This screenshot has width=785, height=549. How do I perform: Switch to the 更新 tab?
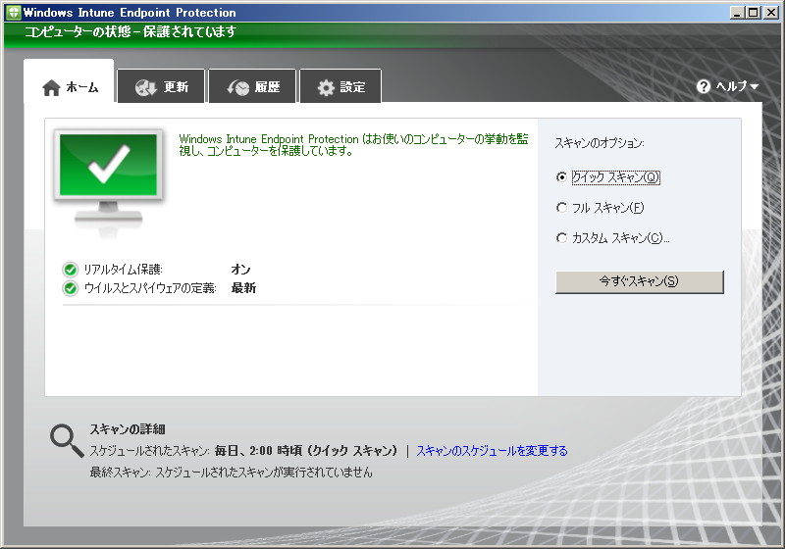(161, 87)
